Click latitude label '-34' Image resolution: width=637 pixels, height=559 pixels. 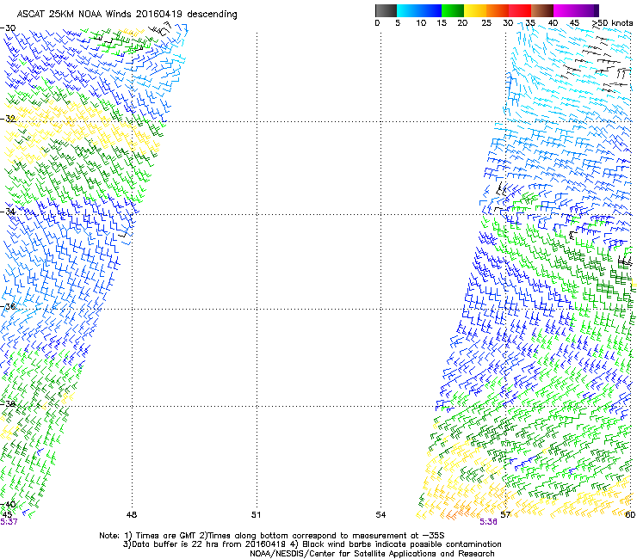click(x=8, y=212)
